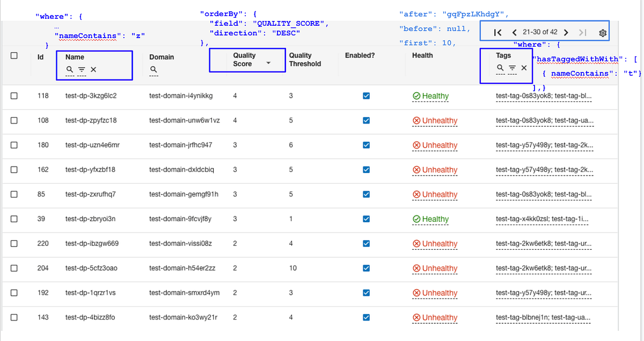Toggle the select-all checkbox in header
The image size is (644, 341).
14,55
